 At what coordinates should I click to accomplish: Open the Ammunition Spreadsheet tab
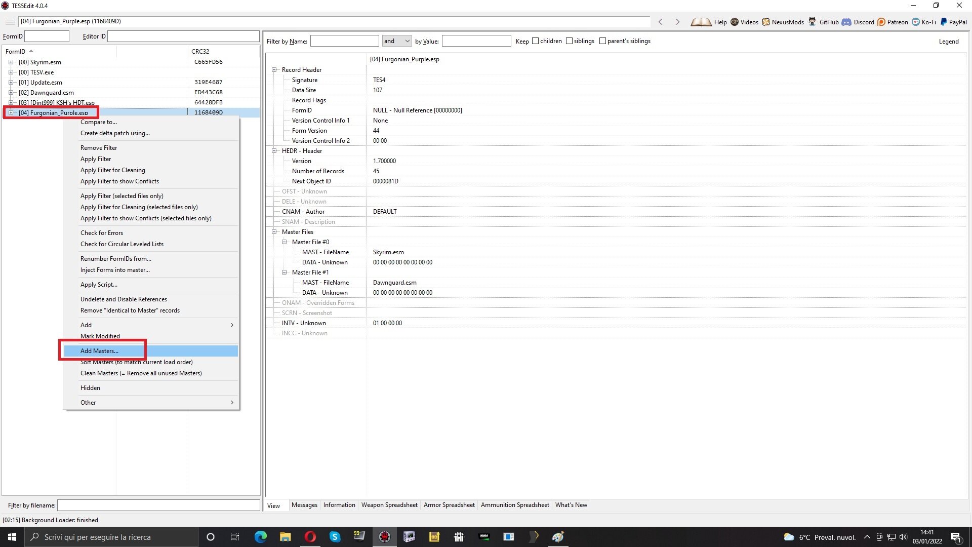tap(515, 505)
